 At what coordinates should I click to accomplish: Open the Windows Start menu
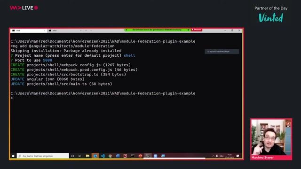tap(13, 156)
